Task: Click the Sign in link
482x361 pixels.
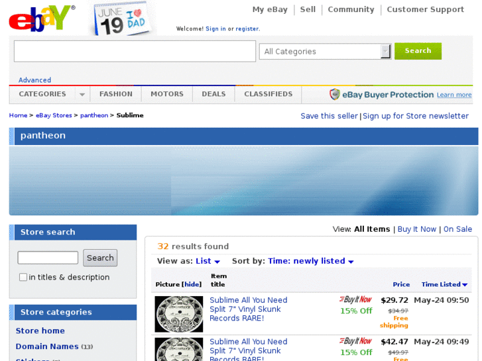Action: point(215,29)
